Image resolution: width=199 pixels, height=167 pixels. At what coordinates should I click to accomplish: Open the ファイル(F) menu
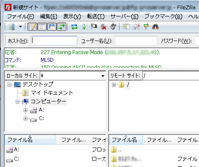point(20,16)
